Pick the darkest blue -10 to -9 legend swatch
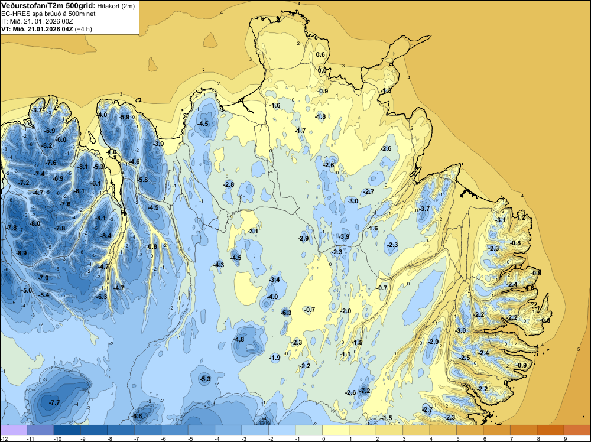Screen dimensions: 591x442 coord(67,430)
